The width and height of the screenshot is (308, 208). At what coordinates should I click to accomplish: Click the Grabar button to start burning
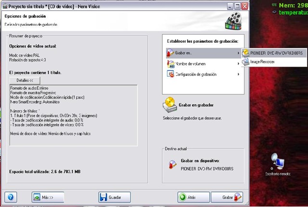tap(227, 197)
